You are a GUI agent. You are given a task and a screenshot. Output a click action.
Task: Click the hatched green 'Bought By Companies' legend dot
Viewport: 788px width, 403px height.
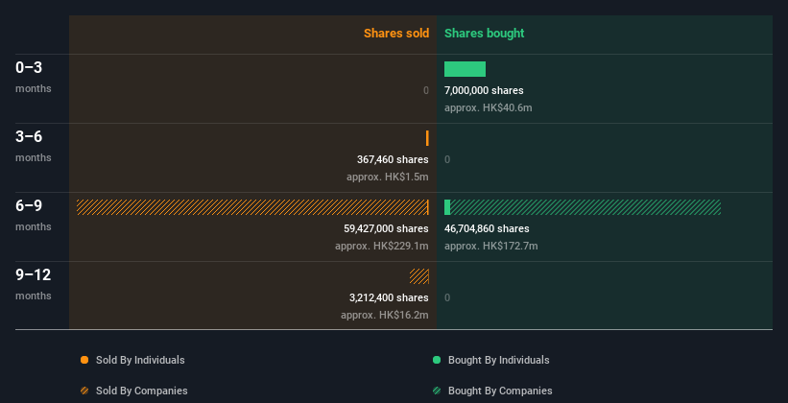tap(437, 391)
